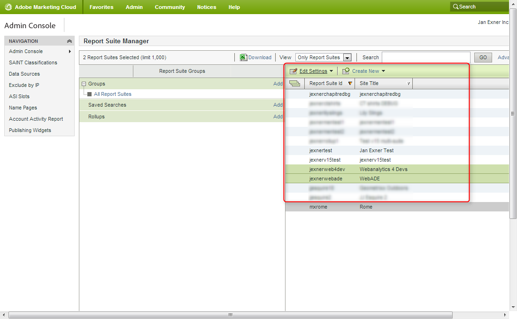The height and width of the screenshot is (319, 517).
Task: Click the Edit Settings pencil icon
Action: pos(293,71)
